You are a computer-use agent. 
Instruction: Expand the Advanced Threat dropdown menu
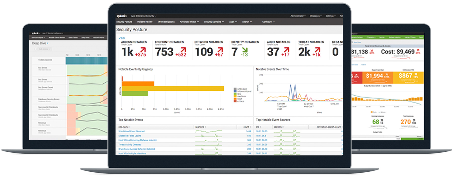(x=189, y=22)
